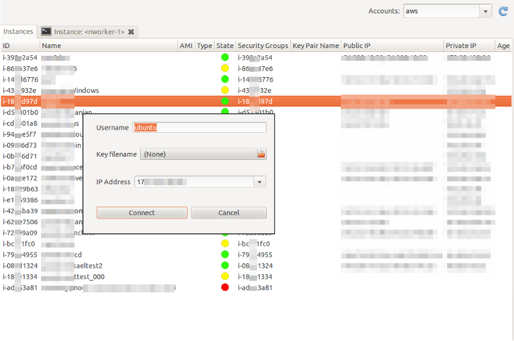This screenshot has width=514, height=341.
Task: Click the terminal icon on nworker-1 tab
Action: click(46, 31)
